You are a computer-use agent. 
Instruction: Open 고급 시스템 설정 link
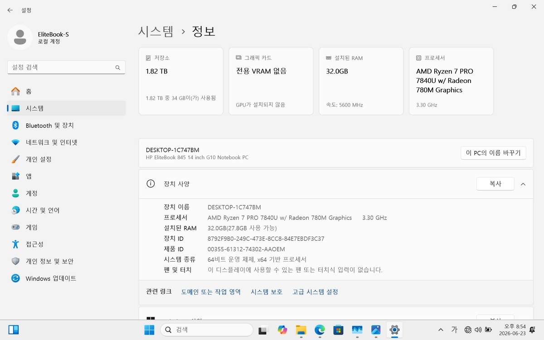point(316,292)
